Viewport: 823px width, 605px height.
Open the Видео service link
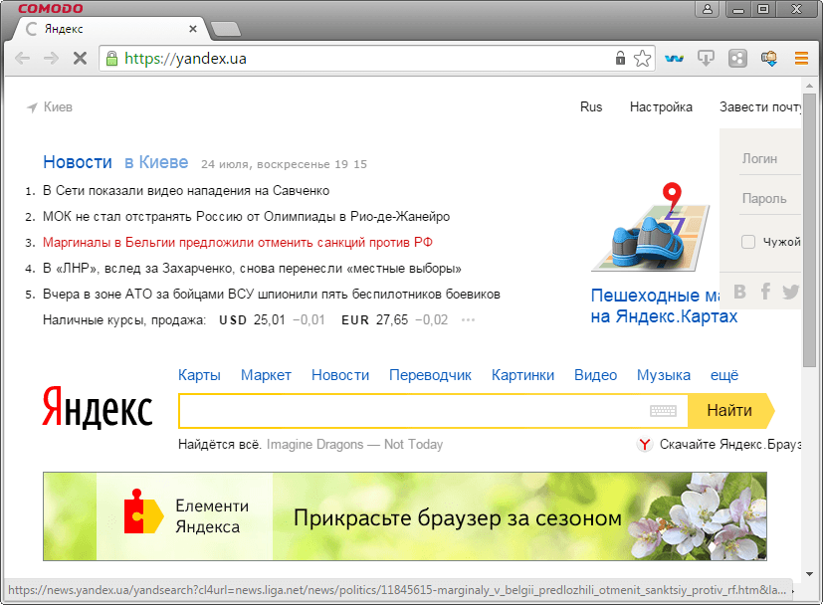click(x=595, y=375)
